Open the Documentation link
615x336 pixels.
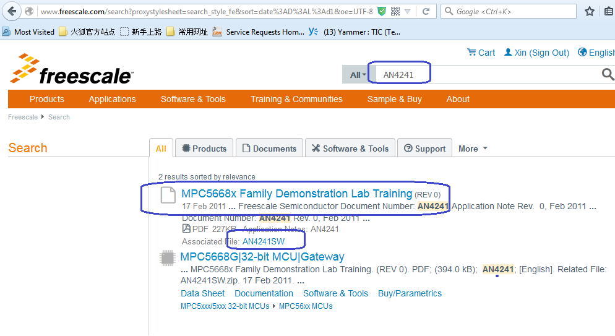pyautogui.click(x=264, y=293)
